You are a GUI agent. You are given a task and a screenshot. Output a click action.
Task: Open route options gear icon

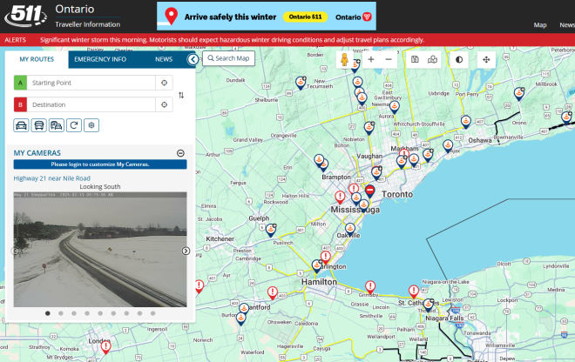click(x=91, y=125)
